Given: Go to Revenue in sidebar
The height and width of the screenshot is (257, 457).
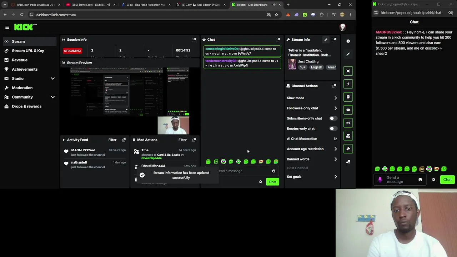Looking at the screenshot, I should (x=29, y=60).
